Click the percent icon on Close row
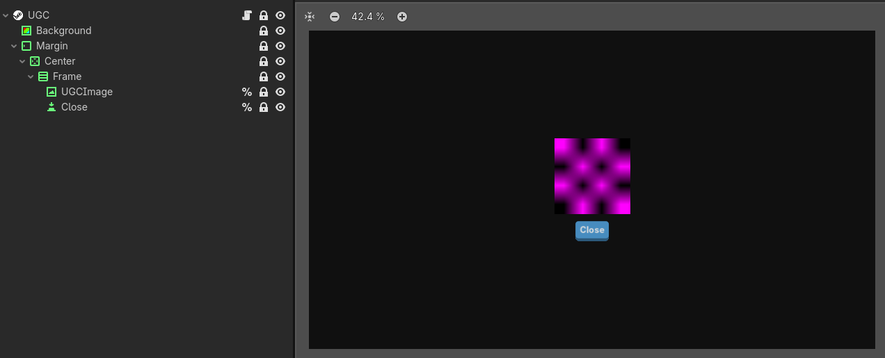 246,107
